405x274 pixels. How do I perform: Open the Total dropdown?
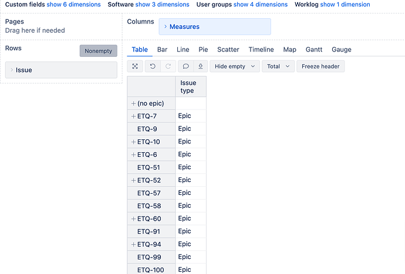[278, 66]
